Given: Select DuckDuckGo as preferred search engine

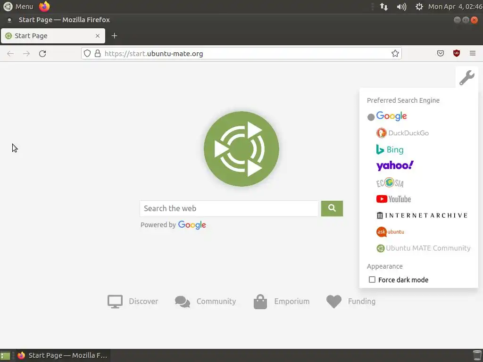Looking at the screenshot, I should click(x=402, y=133).
